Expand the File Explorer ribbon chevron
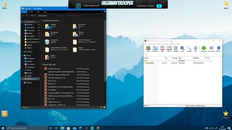232x130 pixels. (102, 12)
